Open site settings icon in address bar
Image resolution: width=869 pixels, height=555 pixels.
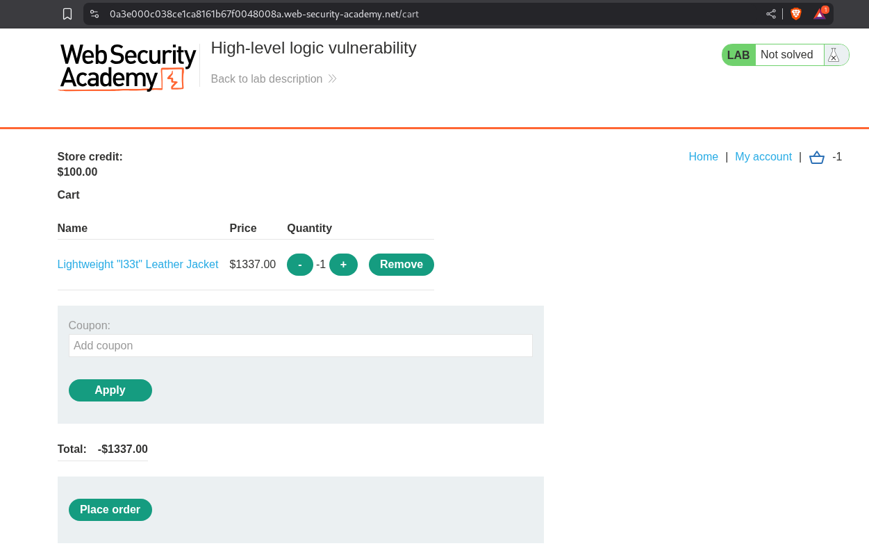[x=94, y=14]
